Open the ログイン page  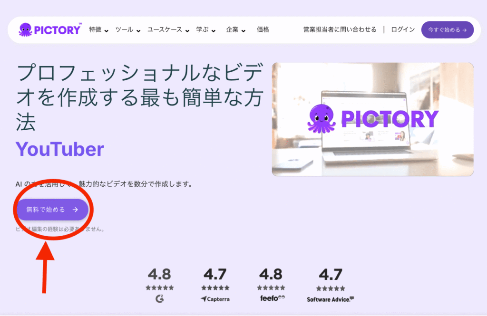tap(403, 30)
